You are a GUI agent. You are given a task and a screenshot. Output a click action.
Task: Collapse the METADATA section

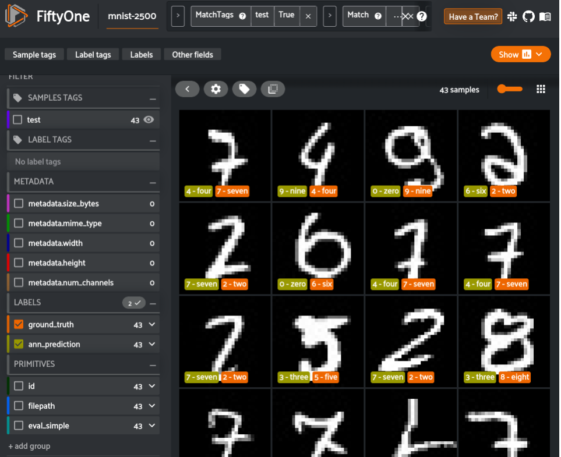[153, 183]
